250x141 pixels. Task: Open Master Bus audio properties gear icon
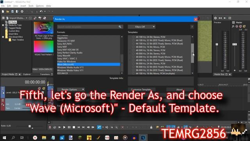click(x=215, y=18)
